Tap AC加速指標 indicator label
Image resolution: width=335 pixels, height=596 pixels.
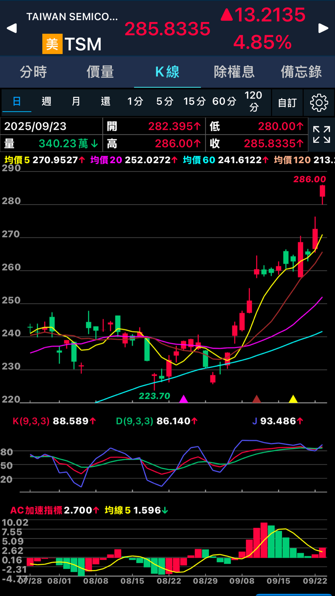36,510
